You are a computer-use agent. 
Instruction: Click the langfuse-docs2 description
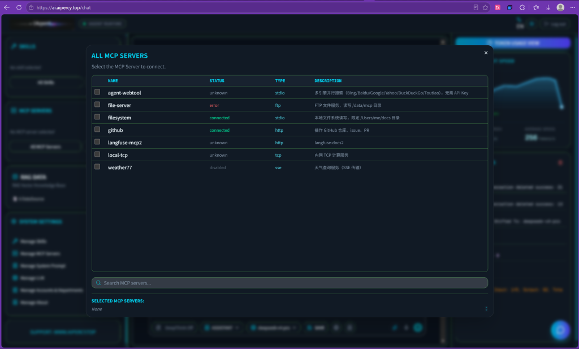(x=329, y=143)
